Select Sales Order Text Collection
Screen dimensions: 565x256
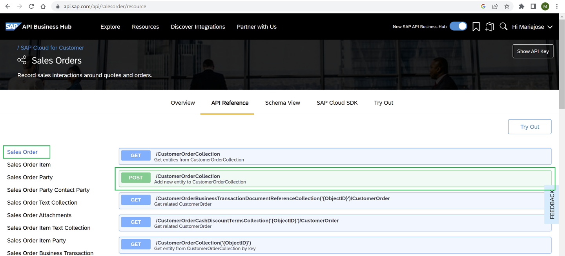coord(42,202)
